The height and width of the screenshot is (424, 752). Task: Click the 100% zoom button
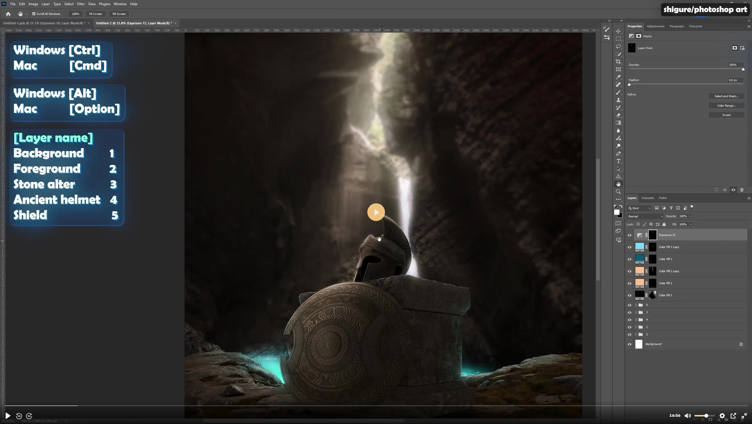pyautogui.click(x=75, y=14)
